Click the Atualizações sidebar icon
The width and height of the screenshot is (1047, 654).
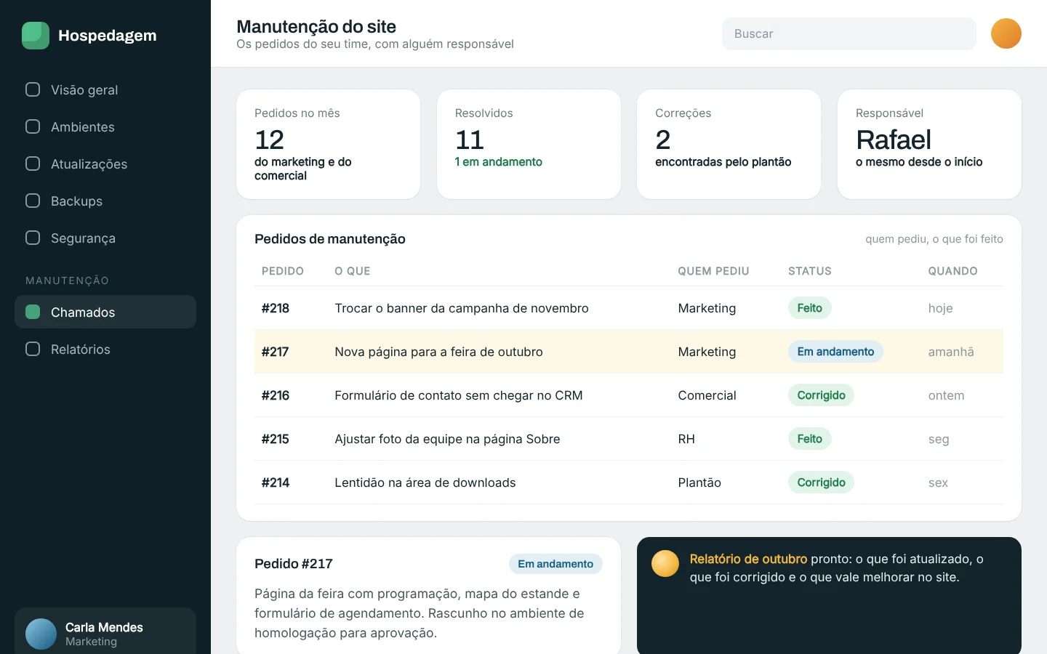point(33,163)
